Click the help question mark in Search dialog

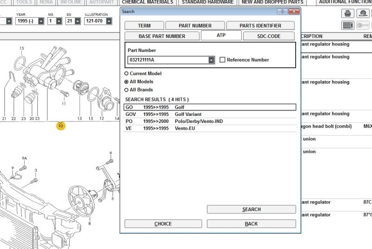[282, 12]
